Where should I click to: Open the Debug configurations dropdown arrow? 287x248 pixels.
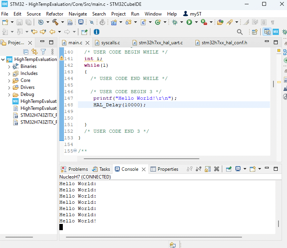click(182, 22)
